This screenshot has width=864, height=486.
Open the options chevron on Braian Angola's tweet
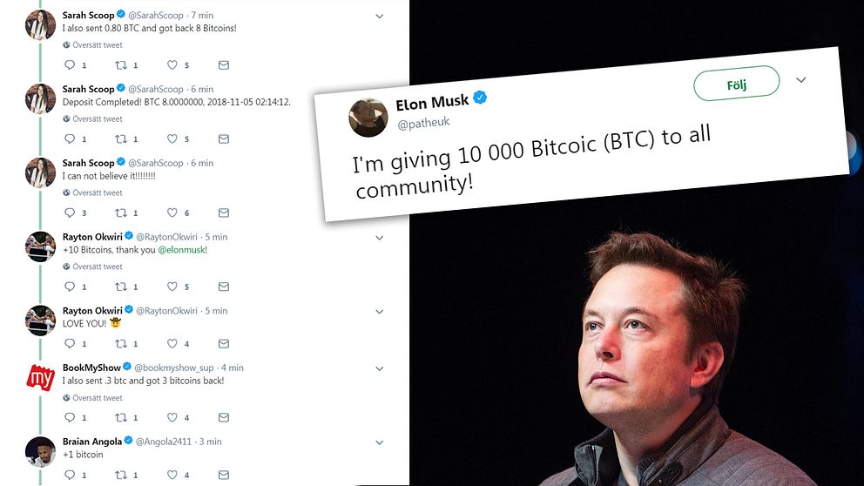380,442
